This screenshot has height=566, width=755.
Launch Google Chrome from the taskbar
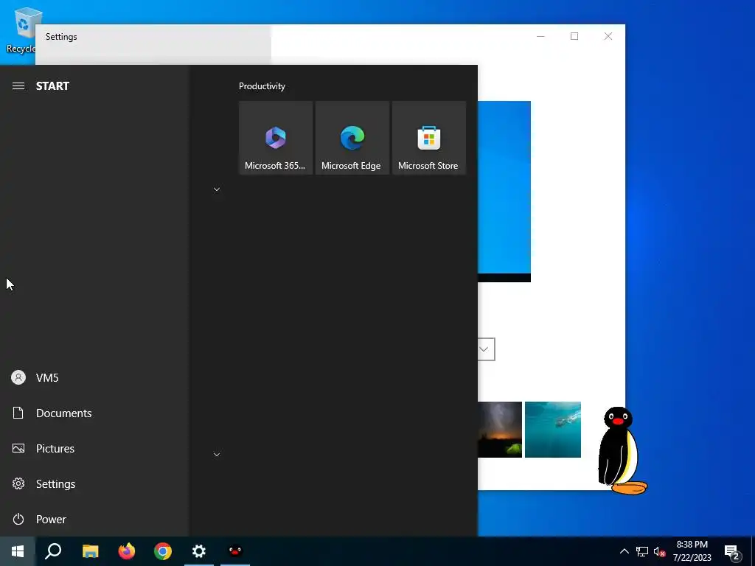click(x=163, y=551)
